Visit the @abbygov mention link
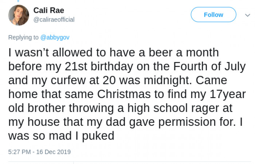255x164 pixels. tap(55, 37)
